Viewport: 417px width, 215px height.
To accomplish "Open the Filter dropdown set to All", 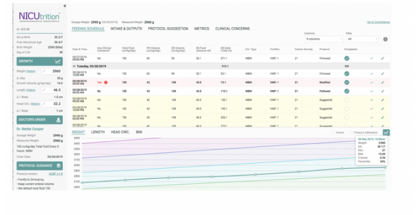I will pos(362,39).
